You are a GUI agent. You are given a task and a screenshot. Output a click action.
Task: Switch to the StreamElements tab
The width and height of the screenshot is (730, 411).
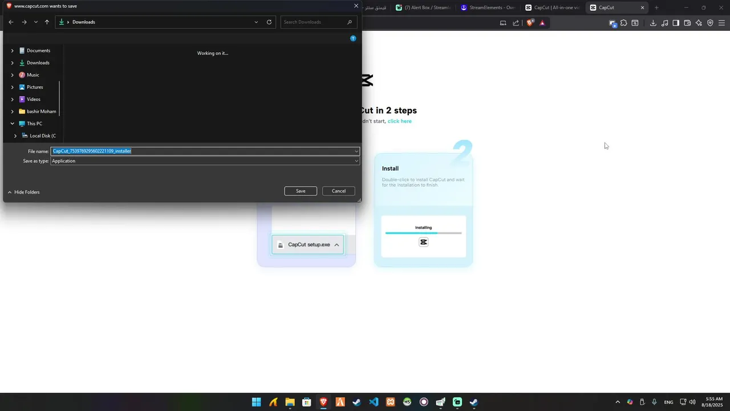pos(488,7)
